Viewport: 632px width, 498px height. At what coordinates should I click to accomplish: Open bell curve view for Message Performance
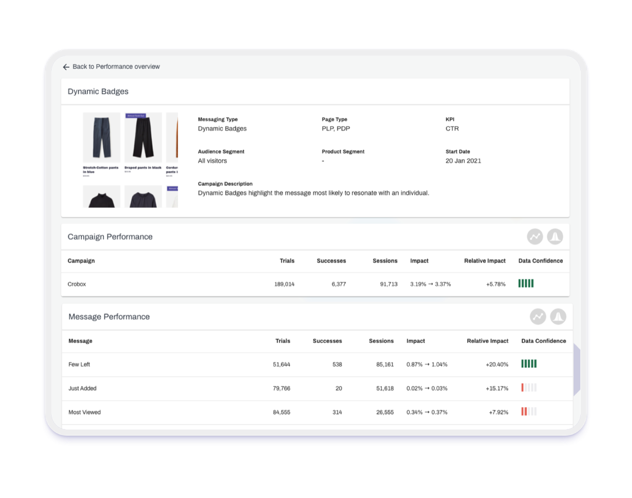pyautogui.click(x=558, y=316)
